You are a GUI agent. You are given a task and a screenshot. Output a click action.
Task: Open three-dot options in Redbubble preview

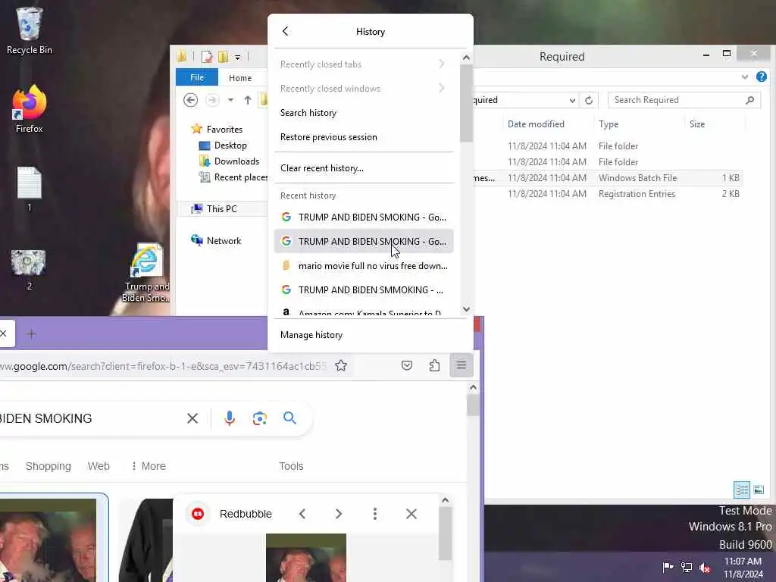click(x=374, y=514)
